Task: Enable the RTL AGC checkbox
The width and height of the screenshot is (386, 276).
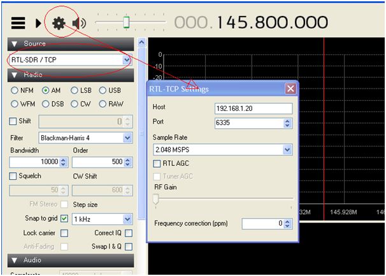Action: [x=157, y=164]
